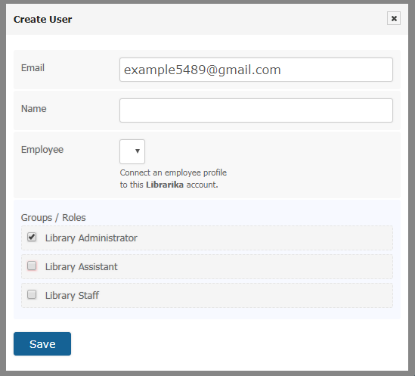
Task: Open the Employee dropdown
Action: 132,151
